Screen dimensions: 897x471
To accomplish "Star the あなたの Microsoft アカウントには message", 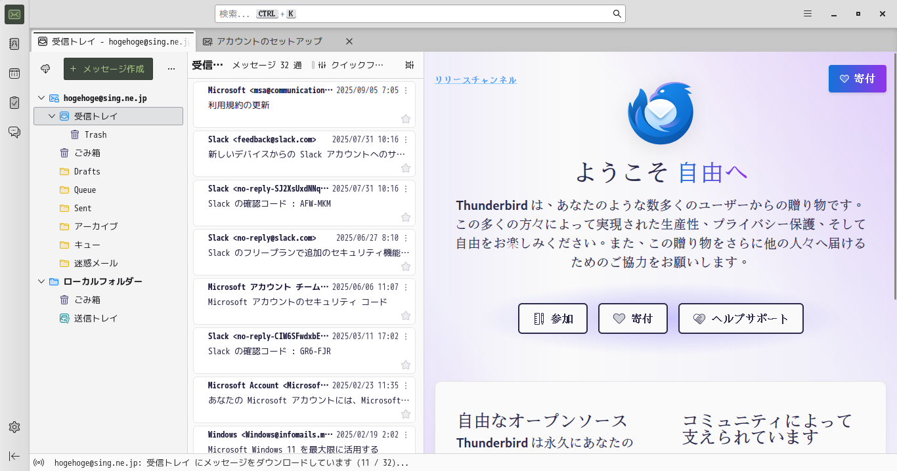I will 406,414.
